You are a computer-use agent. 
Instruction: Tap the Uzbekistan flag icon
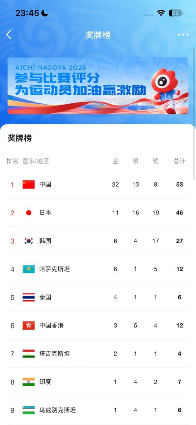pos(29,410)
